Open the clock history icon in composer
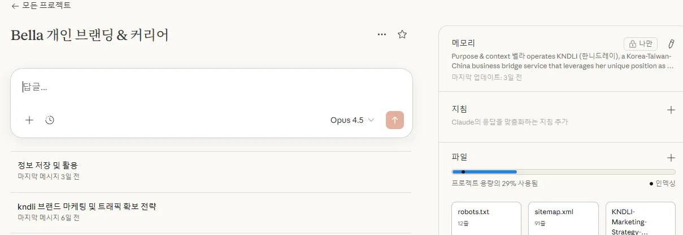This screenshot has height=235, width=683. (50, 120)
